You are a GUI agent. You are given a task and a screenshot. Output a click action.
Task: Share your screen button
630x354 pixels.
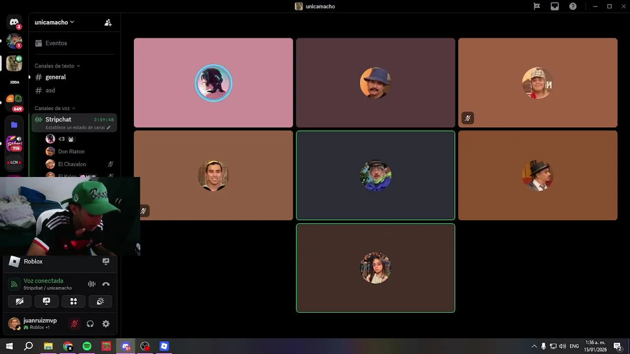click(46, 301)
